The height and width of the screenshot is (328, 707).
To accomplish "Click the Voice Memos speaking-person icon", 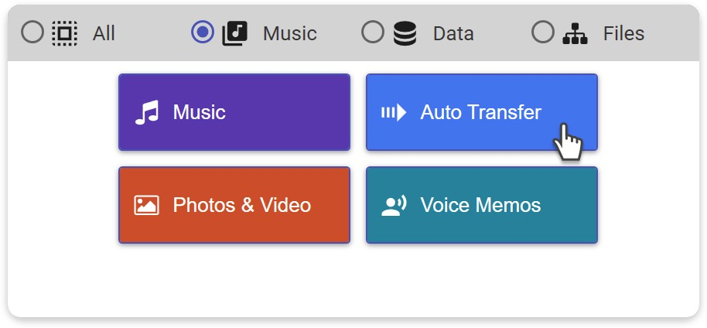I will coord(394,205).
